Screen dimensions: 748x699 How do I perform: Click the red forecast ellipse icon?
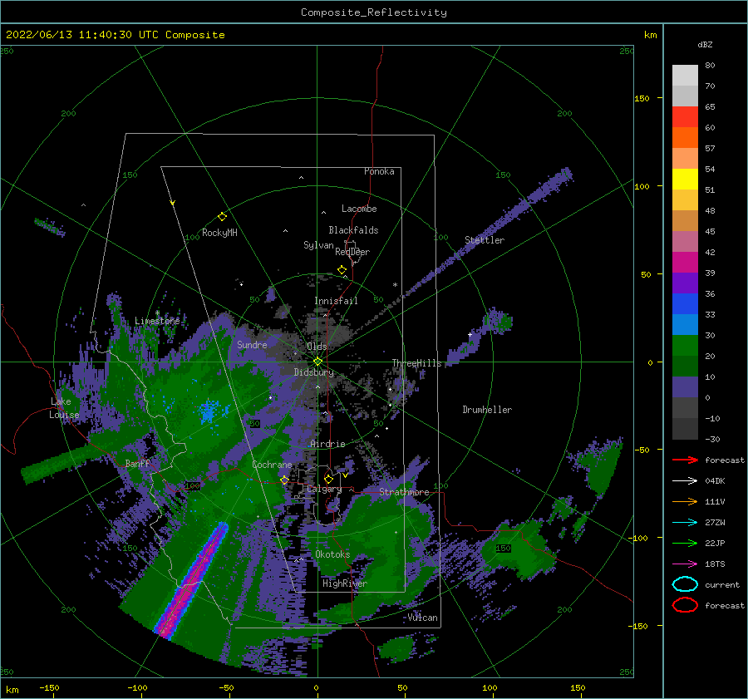(685, 605)
